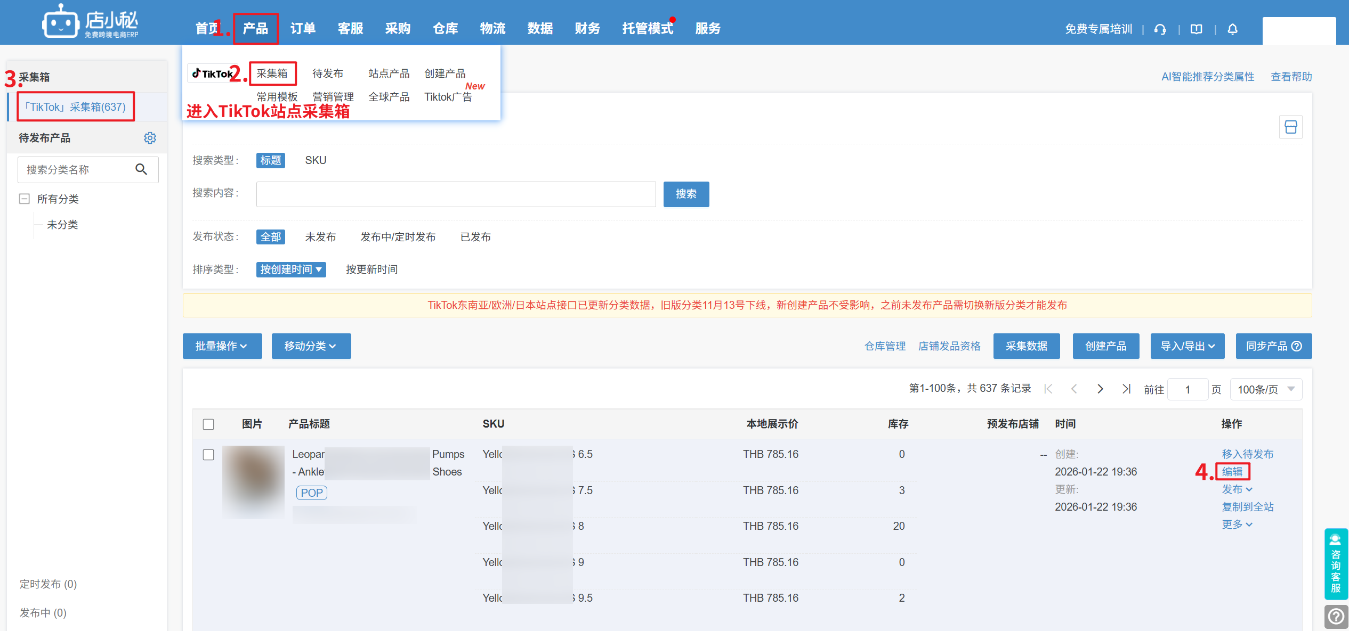Open the notification bell

(x=1232, y=29)
